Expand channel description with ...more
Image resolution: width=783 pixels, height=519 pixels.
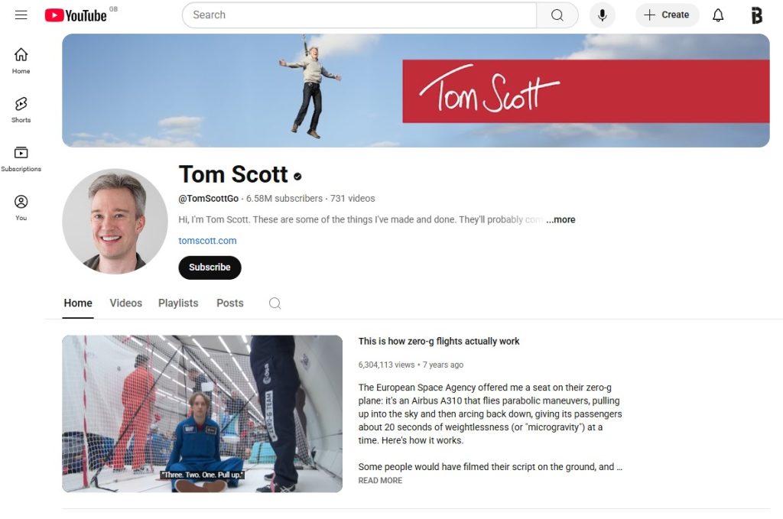pyautogui.click(x=560, y=219)
